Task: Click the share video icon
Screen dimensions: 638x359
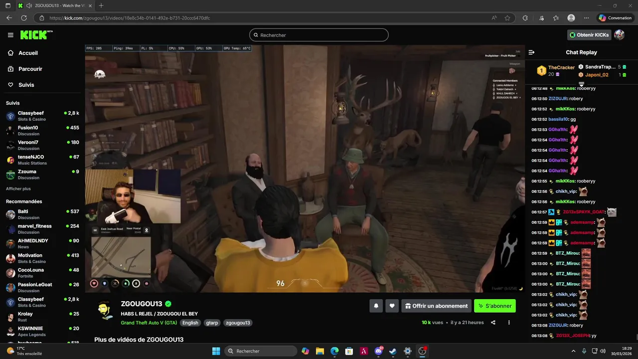Action: click(493, 323)
